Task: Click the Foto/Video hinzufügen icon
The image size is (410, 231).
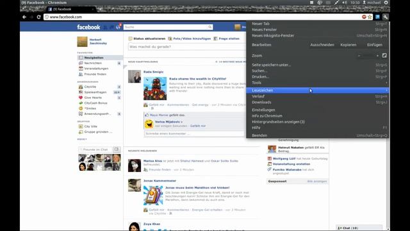Action: pos(170,38)
